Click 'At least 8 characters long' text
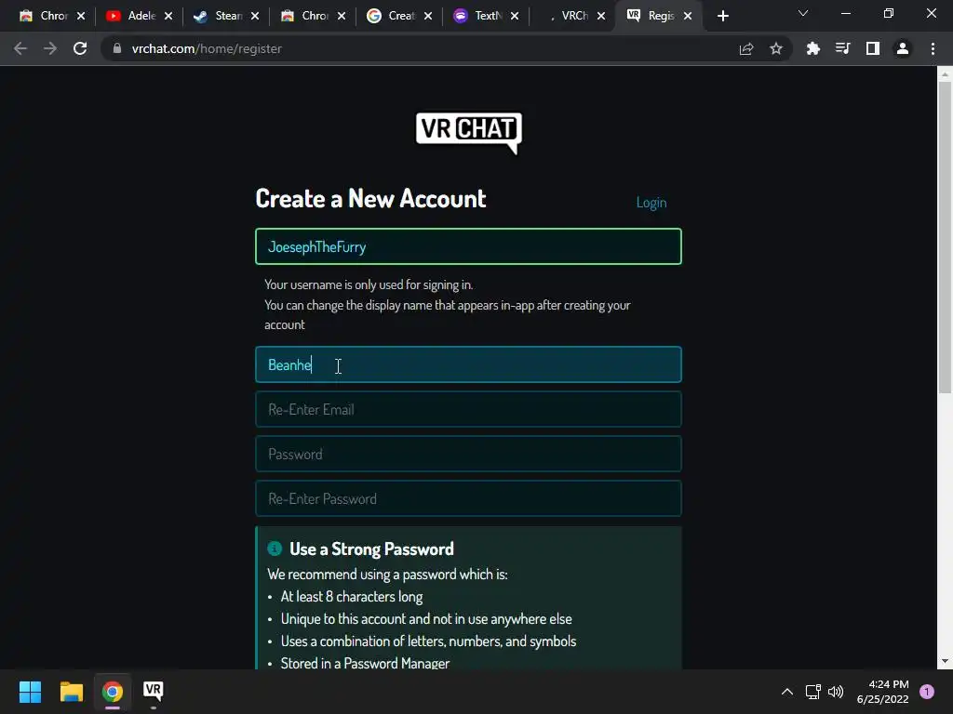Viewport: 953px width, 714px height. [351, 597]
